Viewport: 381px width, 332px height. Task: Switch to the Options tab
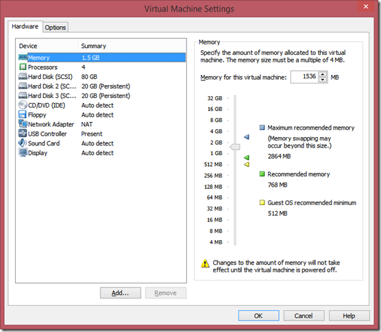[56, 27]
